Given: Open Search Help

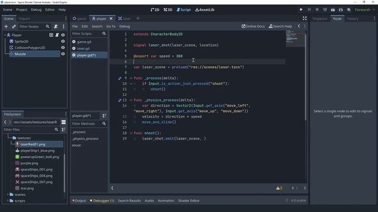Looking at the screenshot, I should pyautogui.click(x=281, y=26).
